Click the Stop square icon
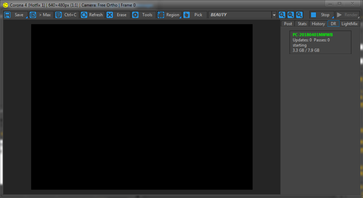The image size is (363, 198). point(313,15)
